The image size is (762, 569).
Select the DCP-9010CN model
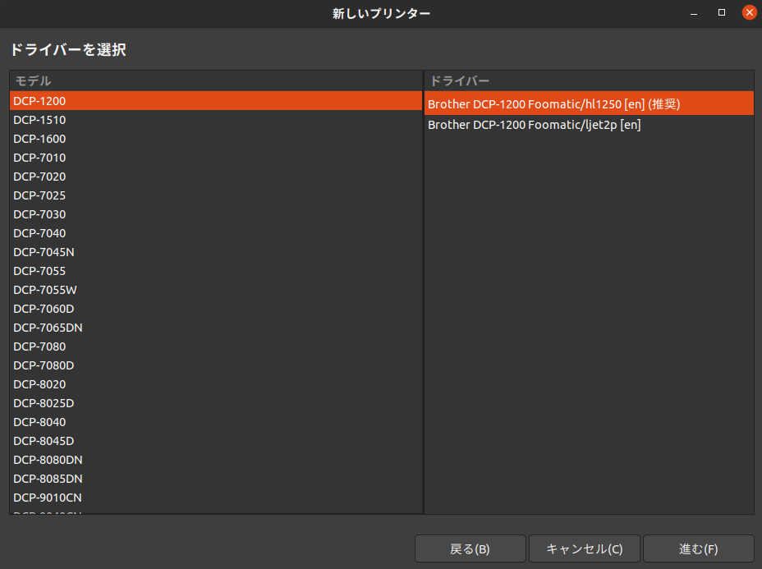click(47, 498)
